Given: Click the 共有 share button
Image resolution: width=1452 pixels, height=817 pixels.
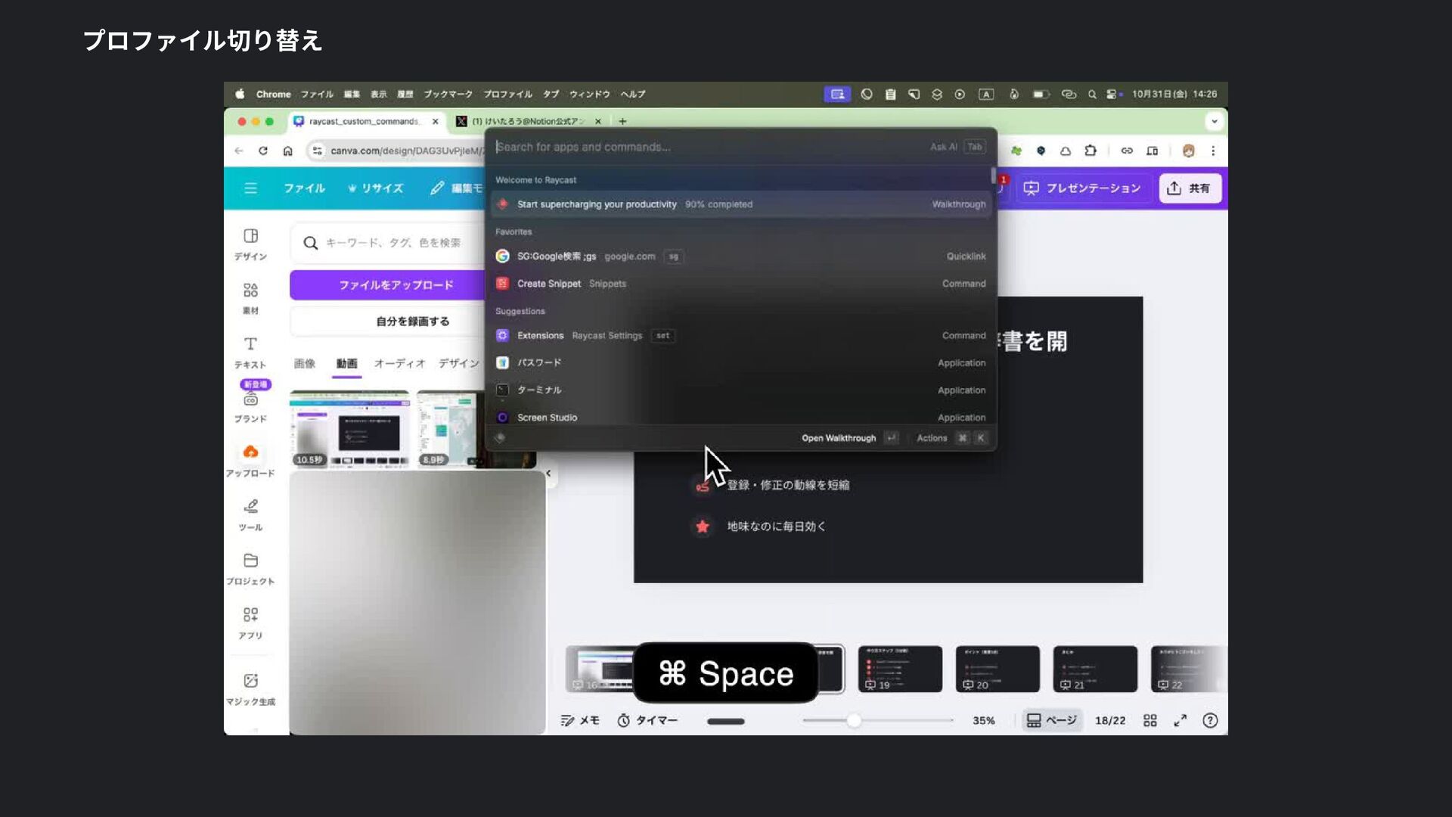Looking at the screenshot, I should (x=1190, y=188).
